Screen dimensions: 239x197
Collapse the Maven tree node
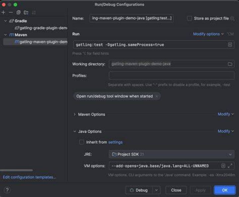pos(6,35)
